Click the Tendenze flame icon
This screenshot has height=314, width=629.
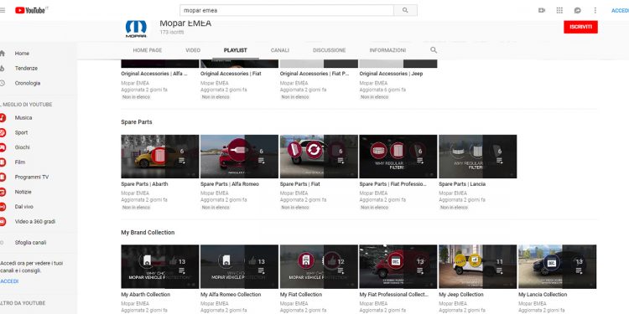point(3,68)
